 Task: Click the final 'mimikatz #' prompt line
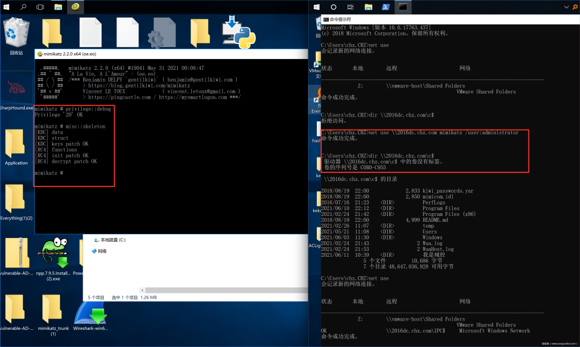point(49,173)
